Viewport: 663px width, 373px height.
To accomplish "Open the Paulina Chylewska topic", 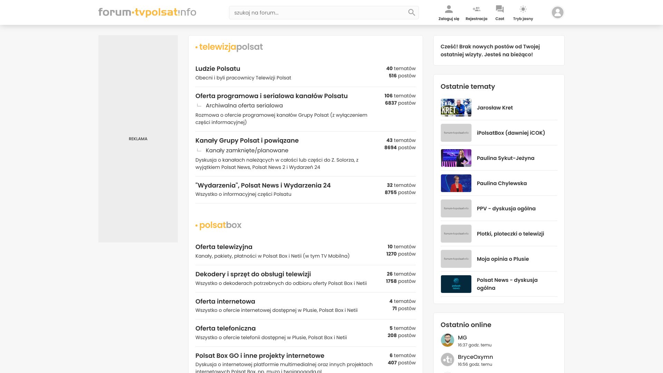I will click(x=502, y=183).
